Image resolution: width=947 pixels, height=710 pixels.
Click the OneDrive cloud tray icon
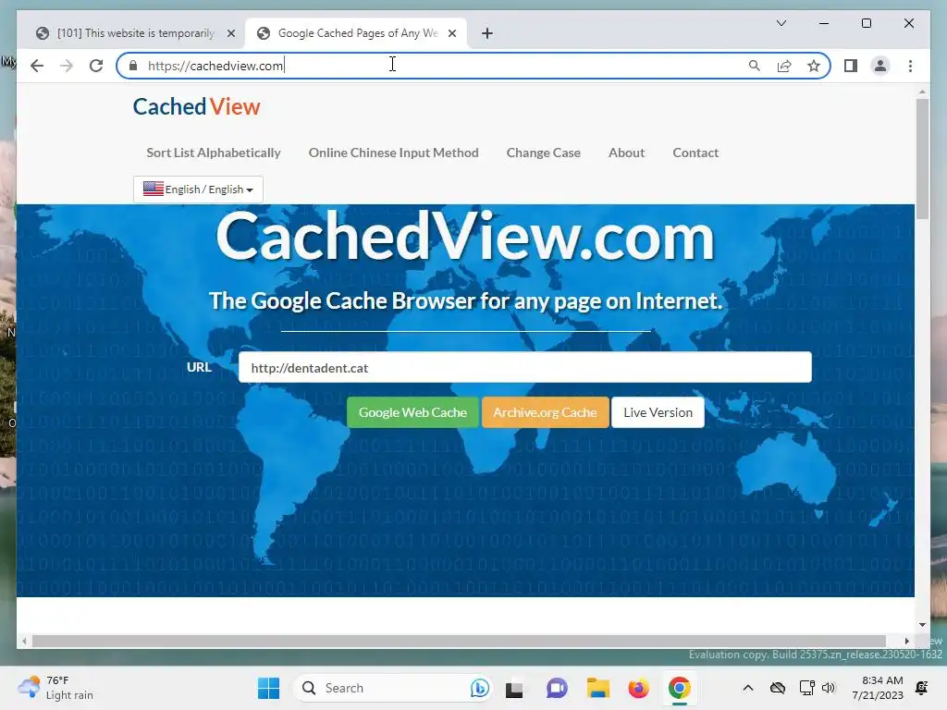[x=777, y=688]
